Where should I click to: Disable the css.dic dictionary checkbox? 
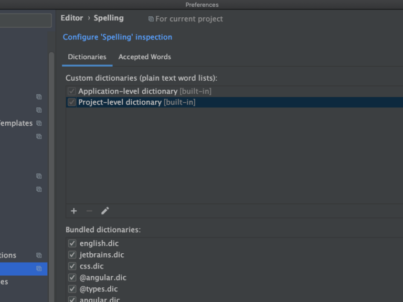point(72,266)
